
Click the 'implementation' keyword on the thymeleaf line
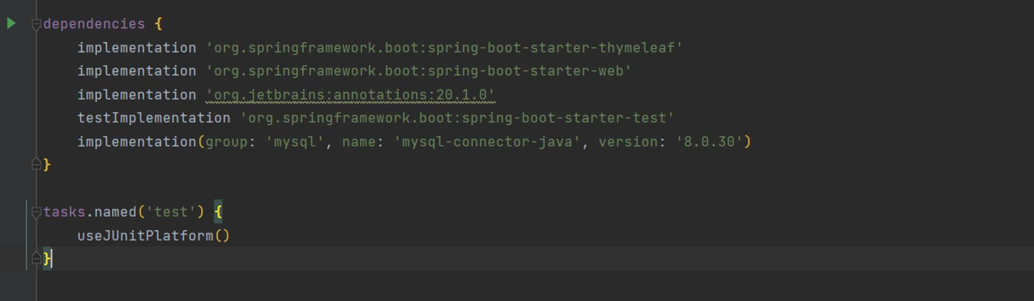(137, 48)
